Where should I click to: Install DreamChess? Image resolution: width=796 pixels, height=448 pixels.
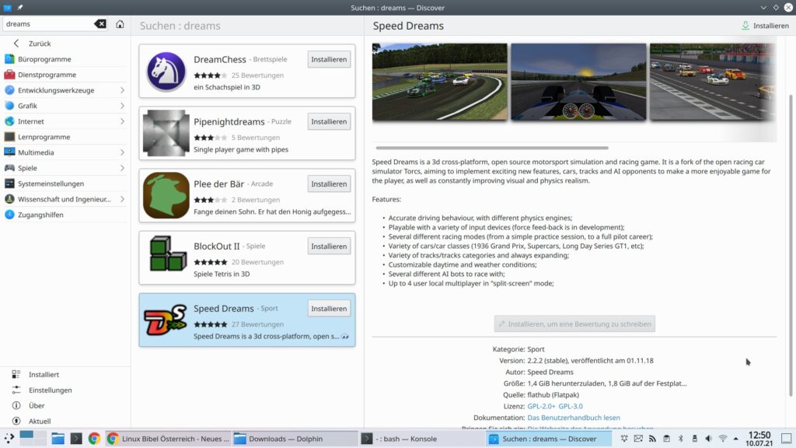click(x=329, y=59)
